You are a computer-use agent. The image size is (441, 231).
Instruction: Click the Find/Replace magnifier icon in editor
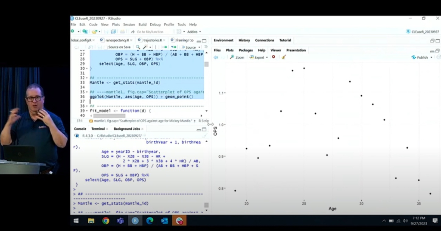click(138, 47)
